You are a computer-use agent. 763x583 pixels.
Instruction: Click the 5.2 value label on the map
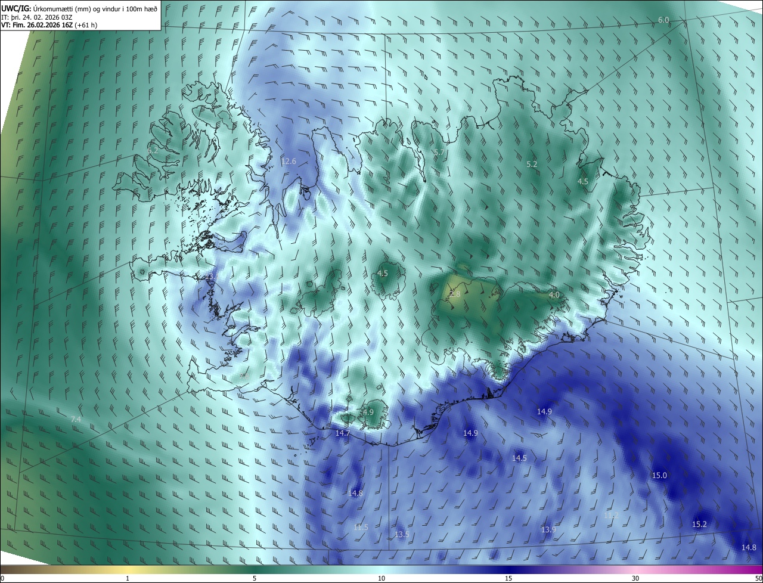(x=532, y=163)
